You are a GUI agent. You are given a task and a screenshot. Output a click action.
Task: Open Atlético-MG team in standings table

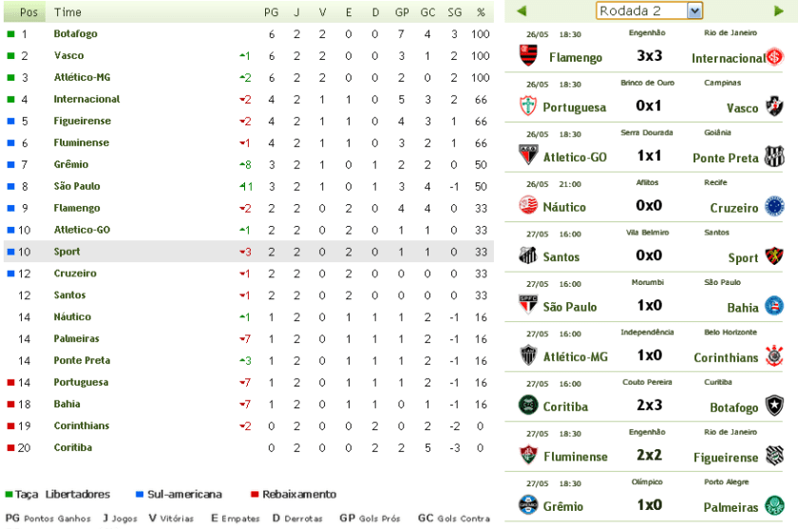pyautogui.click(x=82, y=77)
